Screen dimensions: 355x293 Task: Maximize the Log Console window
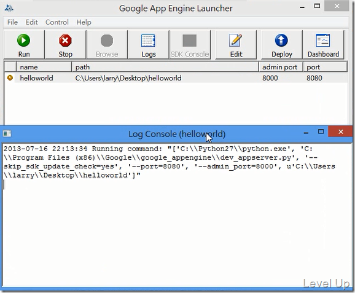321,132
